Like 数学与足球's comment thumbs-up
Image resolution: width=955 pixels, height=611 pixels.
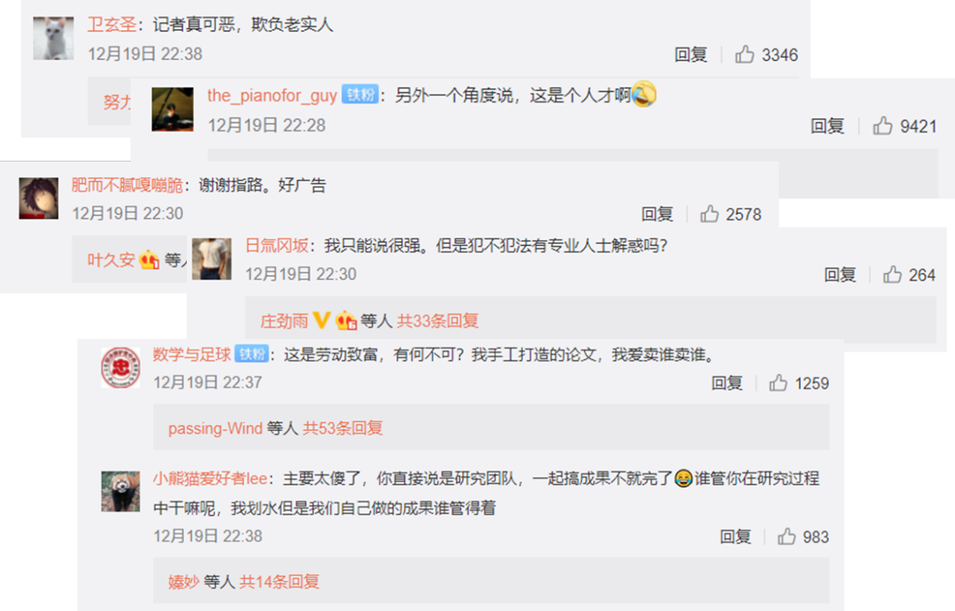[777, 383]
